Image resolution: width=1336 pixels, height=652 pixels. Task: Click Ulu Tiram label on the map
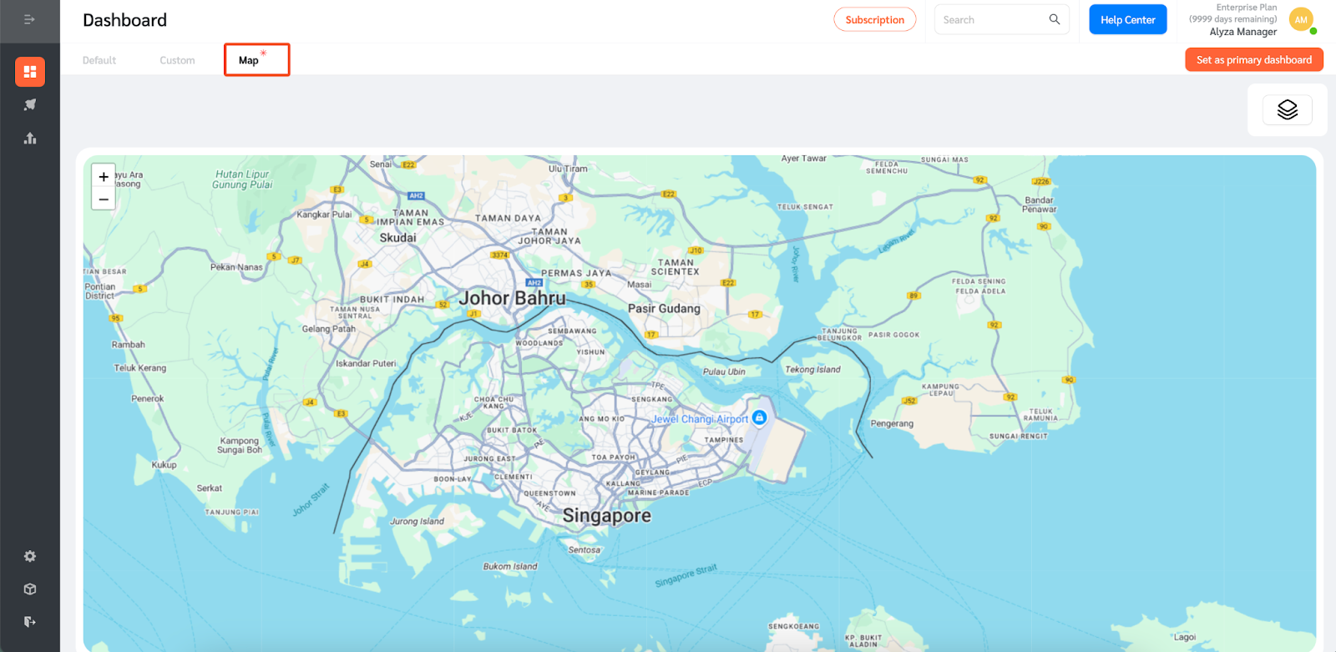point(568,169)
